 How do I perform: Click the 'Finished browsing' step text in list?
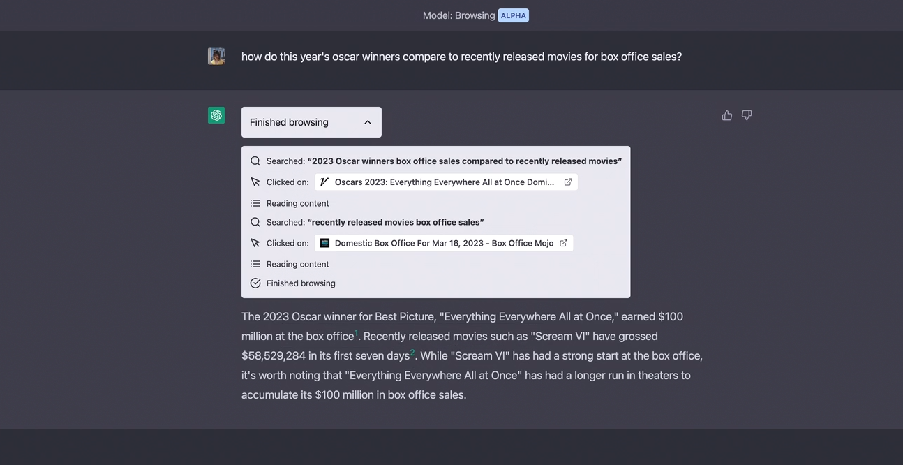point(301,283)
